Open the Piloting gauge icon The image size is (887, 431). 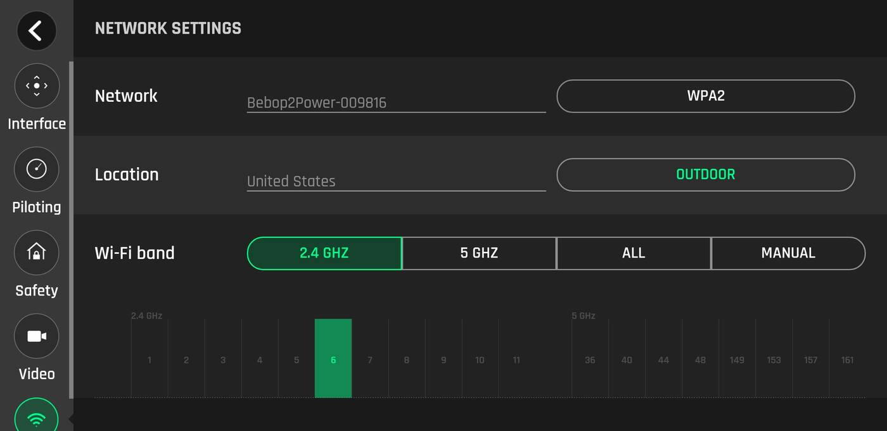[37, 169]
